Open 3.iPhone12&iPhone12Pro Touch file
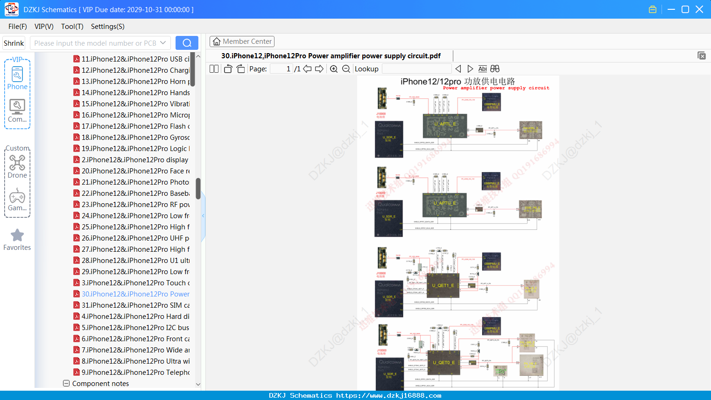Image resolution: width=711 pixels, height=400 pixels. 135,283
